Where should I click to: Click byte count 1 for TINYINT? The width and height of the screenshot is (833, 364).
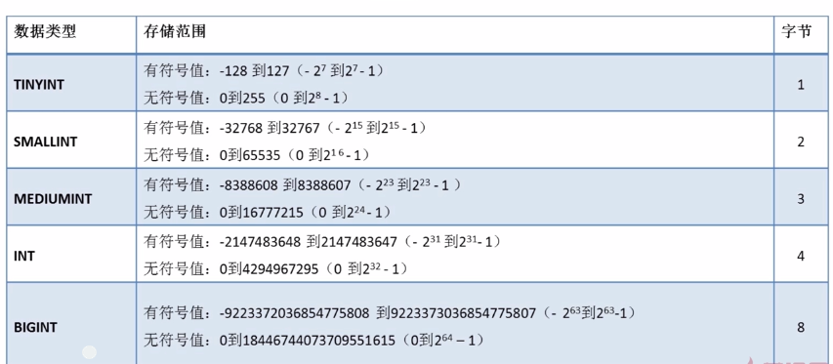tap(801, 84)
